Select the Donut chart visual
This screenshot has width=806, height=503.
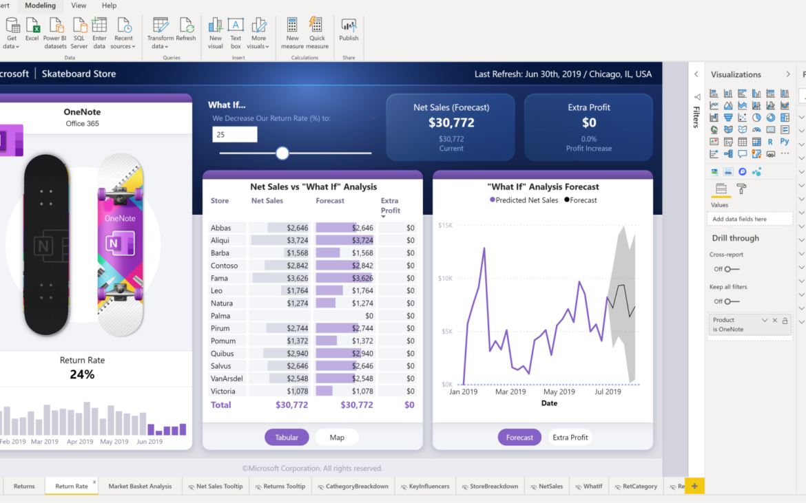[771, 118]
